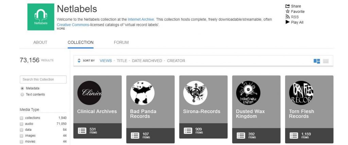Open the Bad Panda Records title
This screenshot has height=145, width=348.
point(143,114)
